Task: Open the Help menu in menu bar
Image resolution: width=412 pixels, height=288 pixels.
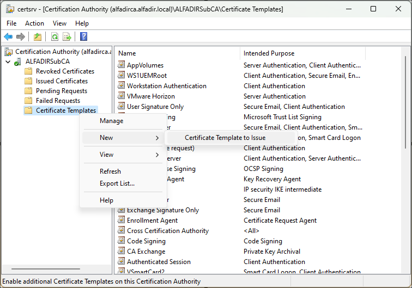Action: [x=82, y=23]
